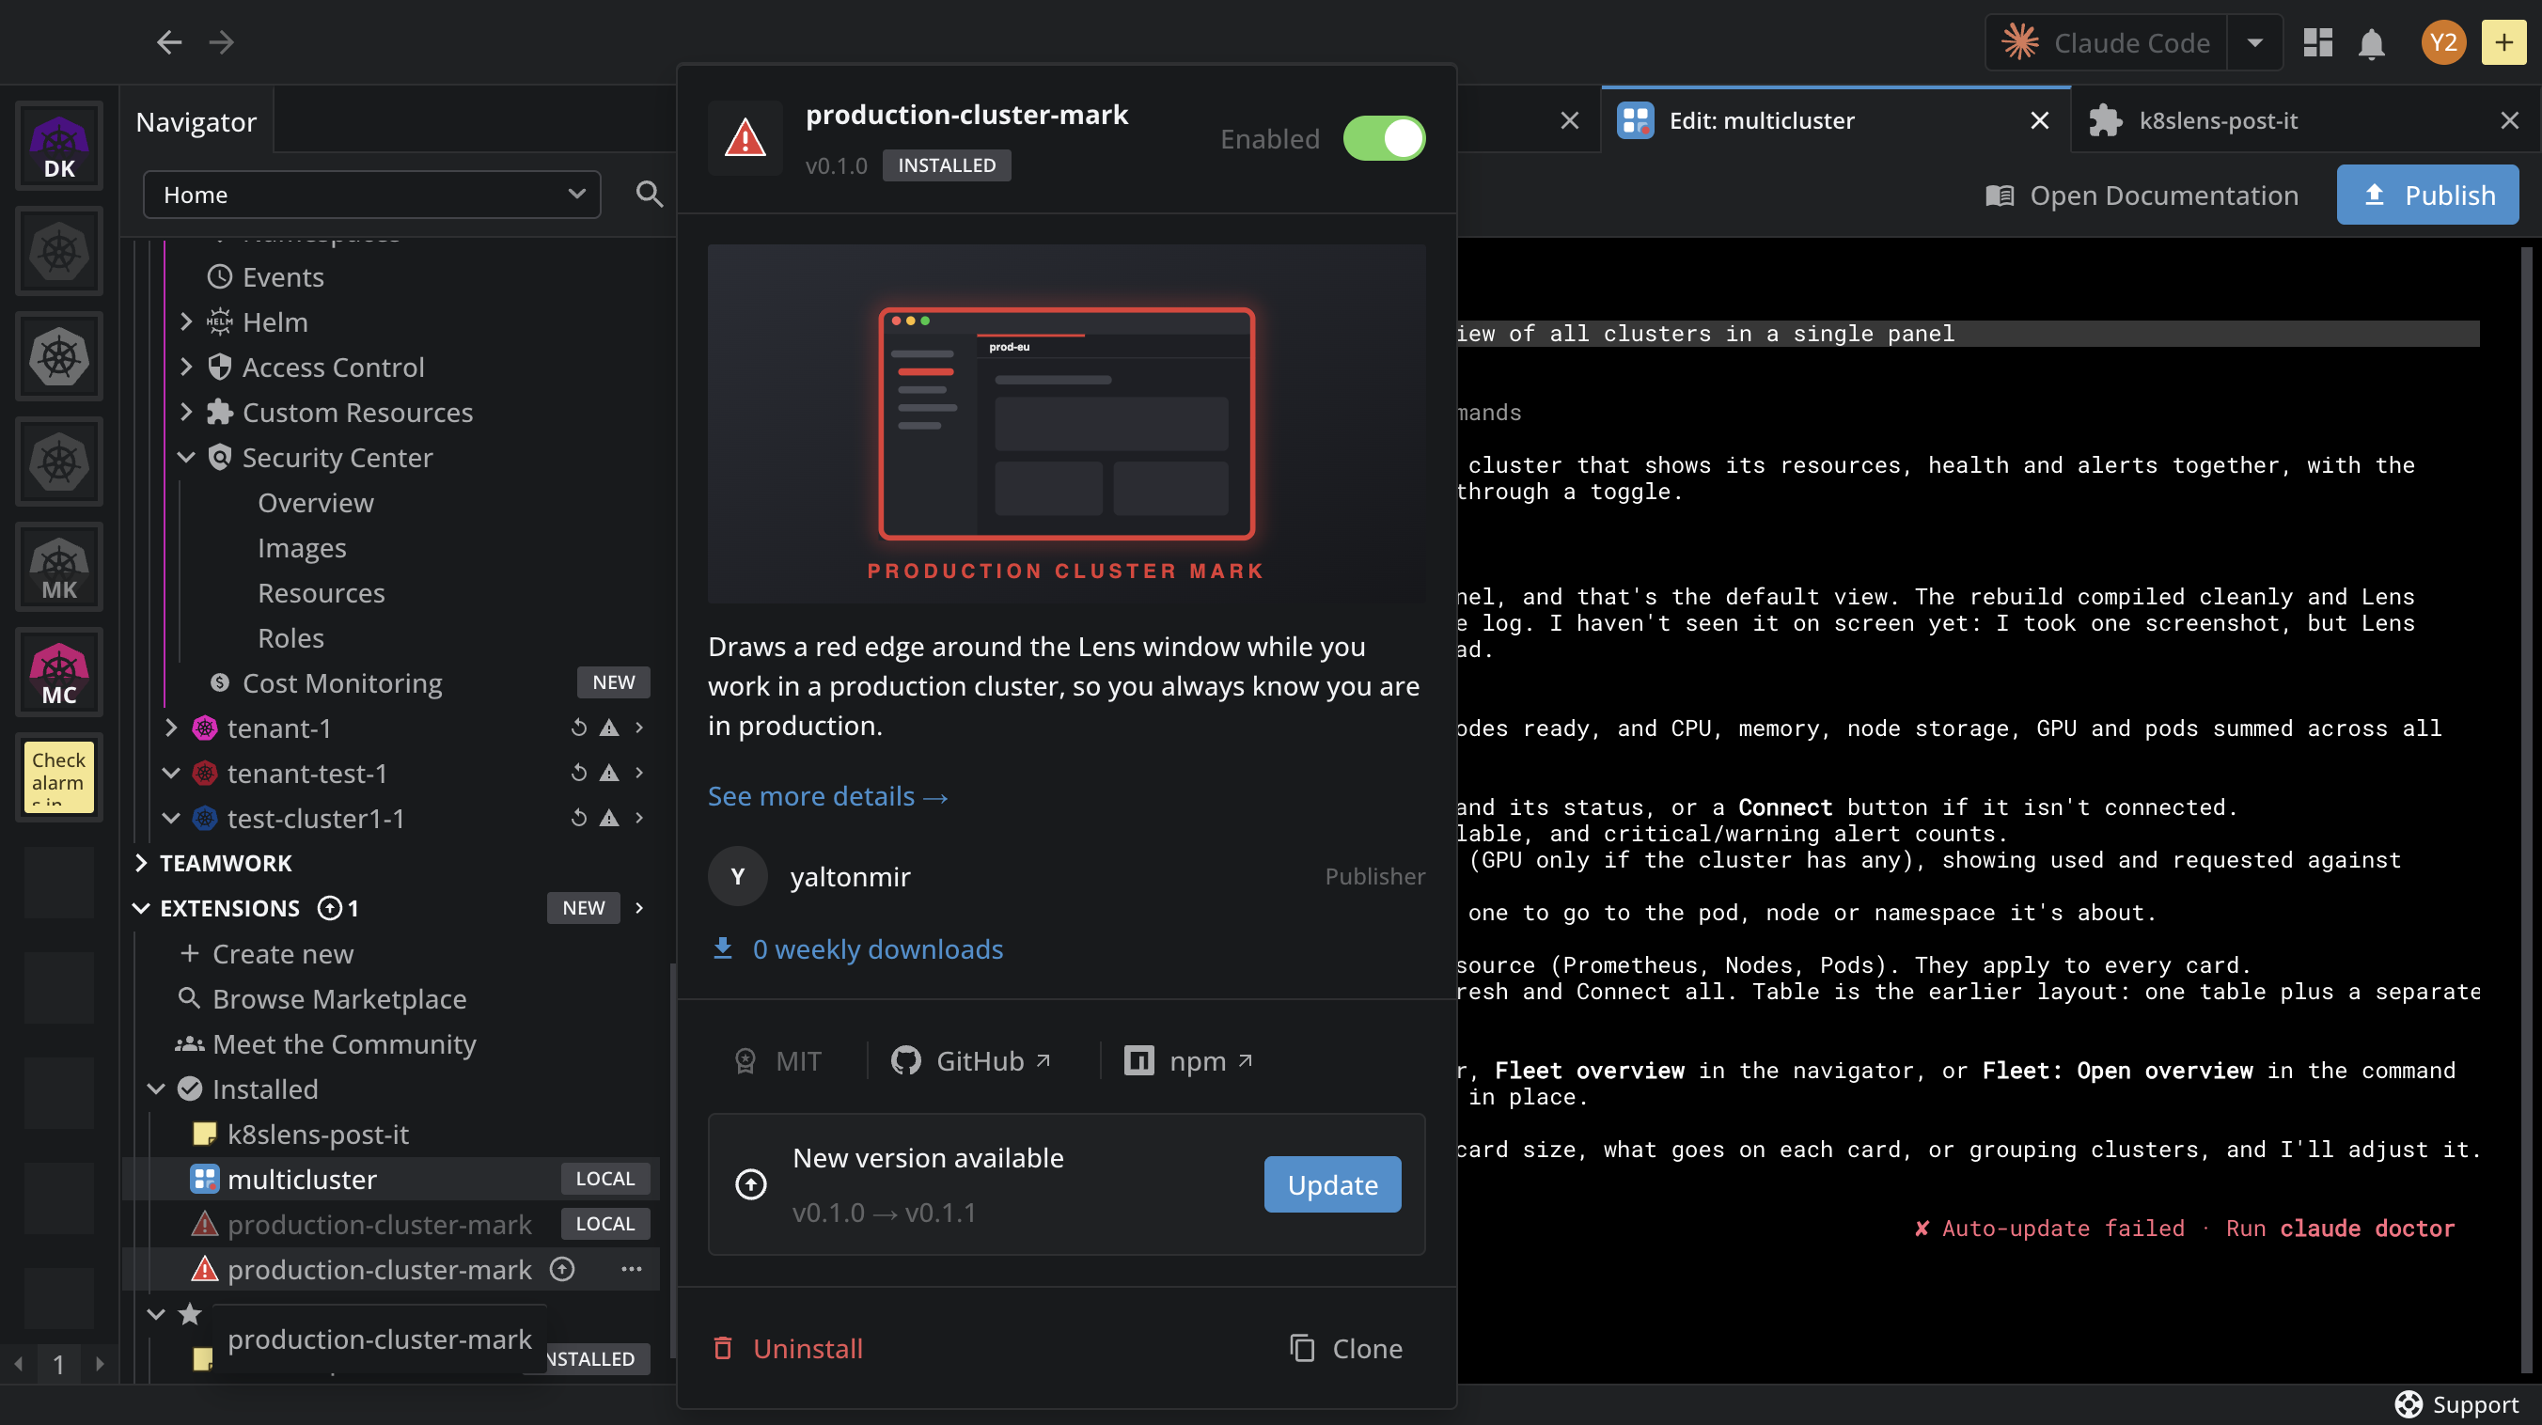
Task: Open the dashboard layout icon
Action: 2317,42
